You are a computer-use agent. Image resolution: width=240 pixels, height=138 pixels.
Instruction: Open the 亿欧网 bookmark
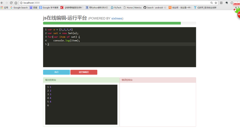tap(205, 7)
